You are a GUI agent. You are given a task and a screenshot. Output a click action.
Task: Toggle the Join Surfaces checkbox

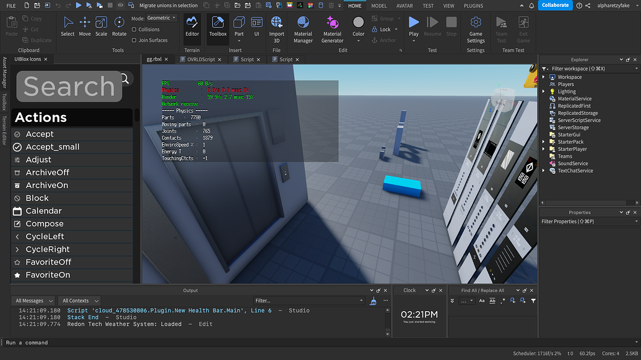(134, 40)
